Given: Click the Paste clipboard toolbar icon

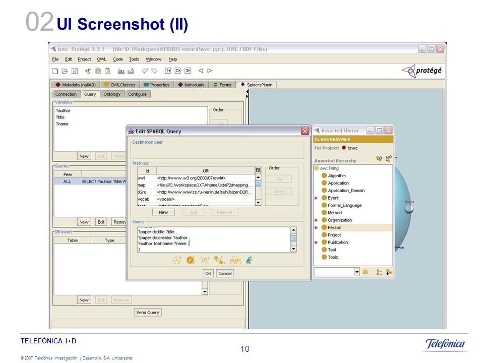Looking at the screenshot, I should 107,71.
